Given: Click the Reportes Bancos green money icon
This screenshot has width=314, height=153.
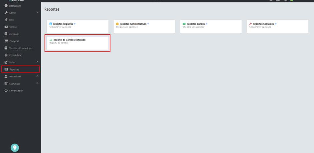Looking at the screenshot, I should [184, 24].
